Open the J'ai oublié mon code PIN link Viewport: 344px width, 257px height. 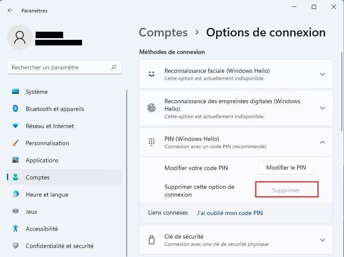click(230, 213)
